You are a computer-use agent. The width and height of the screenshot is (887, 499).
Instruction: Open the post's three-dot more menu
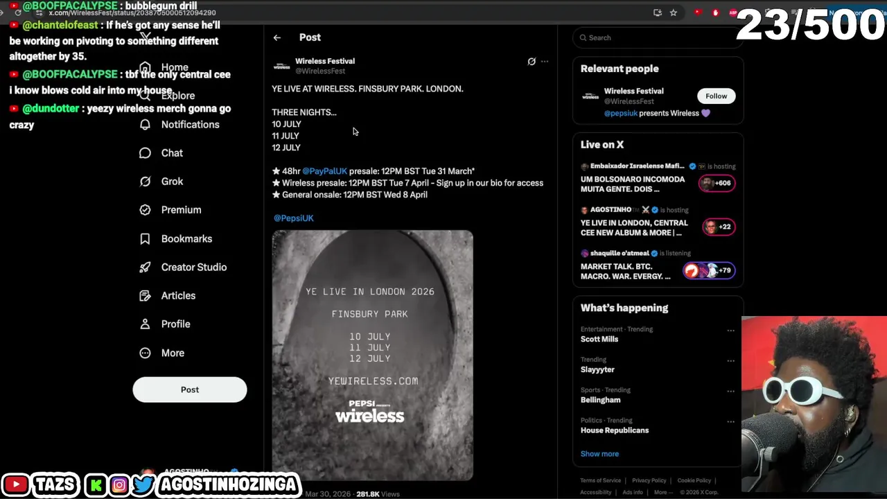click(x=545, y=62)
